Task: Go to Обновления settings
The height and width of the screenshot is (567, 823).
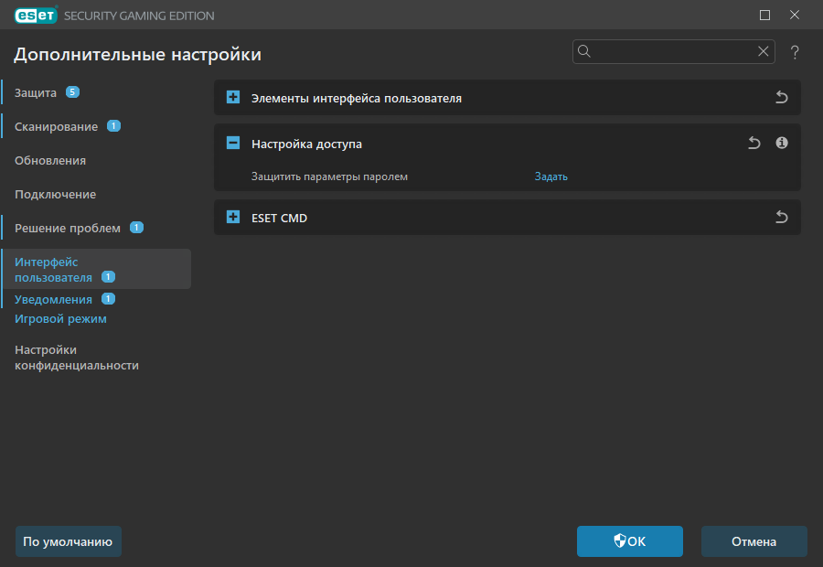Action: 50,161
